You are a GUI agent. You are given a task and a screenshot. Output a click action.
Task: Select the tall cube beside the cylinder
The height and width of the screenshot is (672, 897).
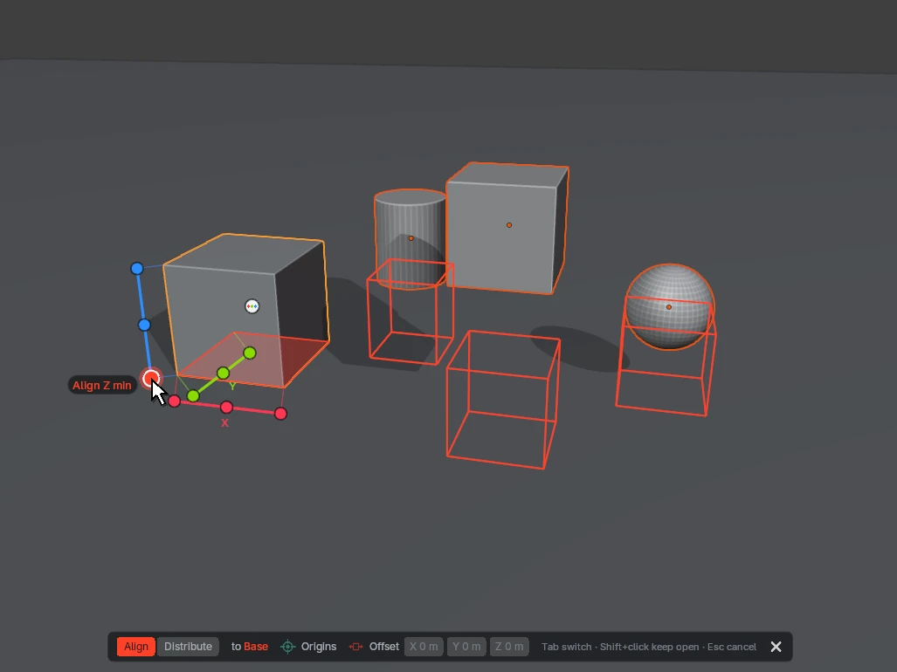click(507, 229)
